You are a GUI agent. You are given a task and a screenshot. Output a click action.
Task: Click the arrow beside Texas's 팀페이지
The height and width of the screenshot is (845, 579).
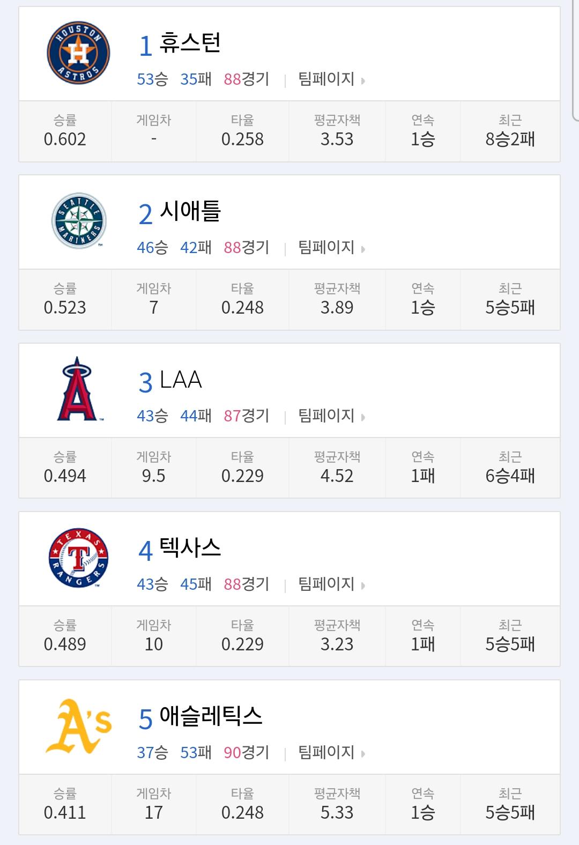pos(363,586)
